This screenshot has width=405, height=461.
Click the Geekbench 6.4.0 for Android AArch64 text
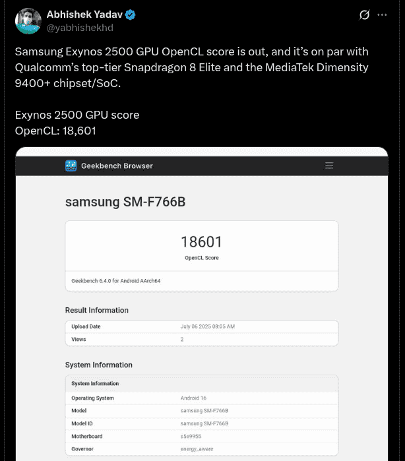[116, 281]
